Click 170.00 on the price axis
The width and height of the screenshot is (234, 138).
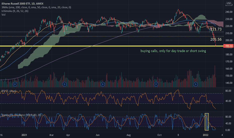(229, 61)
